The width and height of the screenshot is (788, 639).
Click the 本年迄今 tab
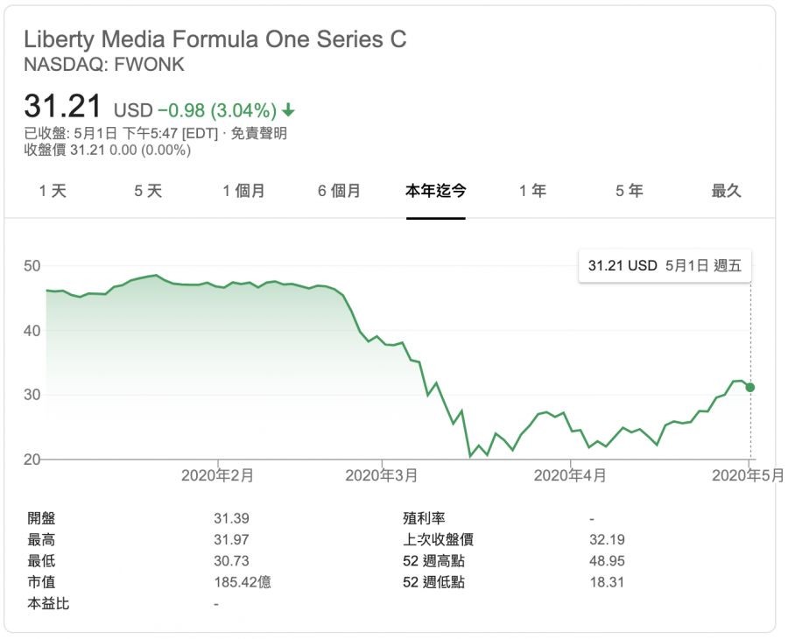(x=435, y=191)
